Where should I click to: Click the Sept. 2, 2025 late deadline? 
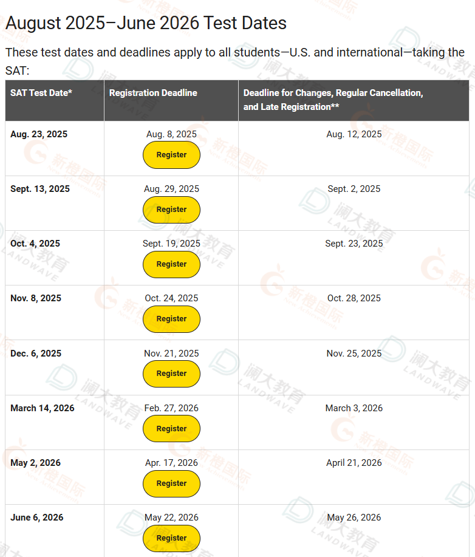pyautogui.click(x=354, y=189)
